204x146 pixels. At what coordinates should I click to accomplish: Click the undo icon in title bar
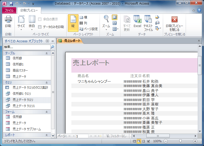click(17, 4)
